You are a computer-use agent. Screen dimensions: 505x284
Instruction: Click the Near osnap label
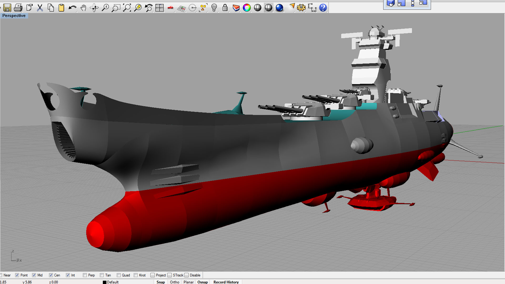click(x=7, y=275)
